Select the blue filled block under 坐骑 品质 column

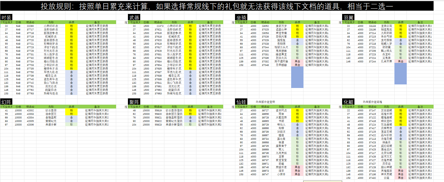tap(297, 77)
